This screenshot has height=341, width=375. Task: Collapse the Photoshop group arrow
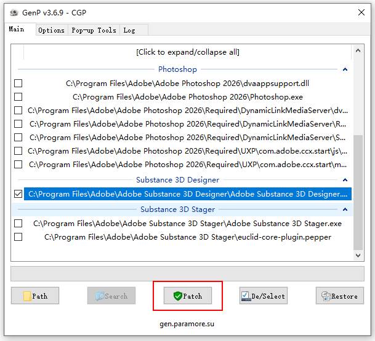[x=345, y=69]
